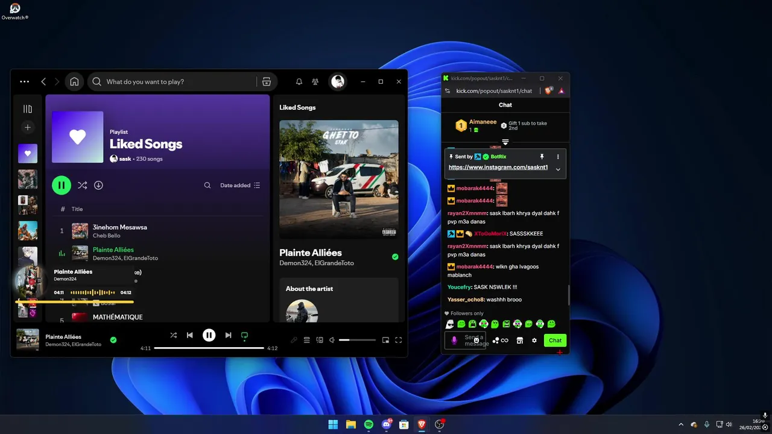Open Plainte Alliées title in right panel
The width and height of the screenshot is (772, 434).
pyautogui.click(x=311, y=253)
